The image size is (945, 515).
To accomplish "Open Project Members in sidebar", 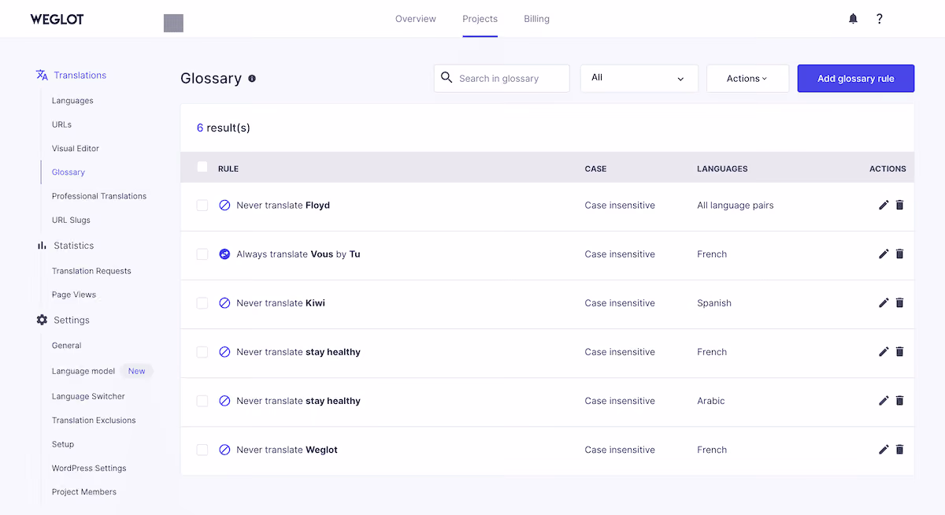I will [84, 492].
